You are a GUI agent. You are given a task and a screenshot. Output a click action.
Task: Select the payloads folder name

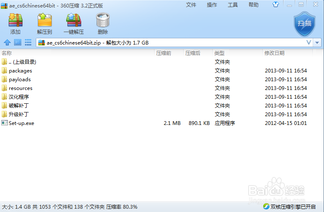pyautogui.click(x=20, y=80)
